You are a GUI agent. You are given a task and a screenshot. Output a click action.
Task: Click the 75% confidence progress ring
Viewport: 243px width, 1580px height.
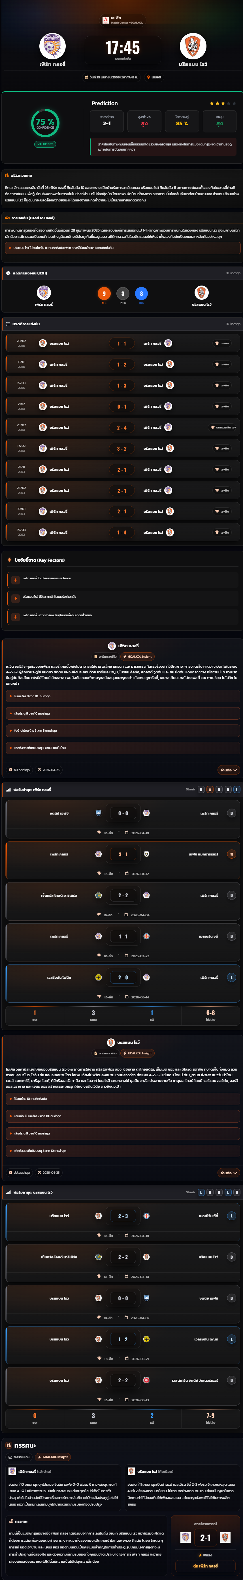point(45,123)
